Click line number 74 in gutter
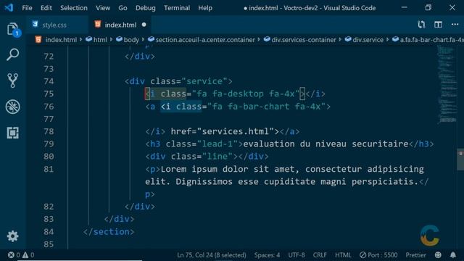 pos(49,81)
